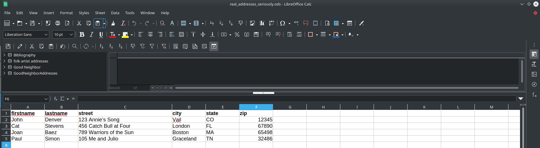The width and height of the screenshot is (540, 148).
Task: Click the Undo arrow icon
Action: [134, 23]
